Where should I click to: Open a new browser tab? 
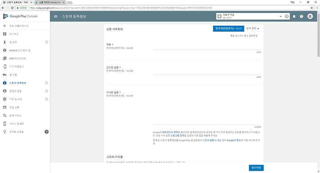[70, 3]
